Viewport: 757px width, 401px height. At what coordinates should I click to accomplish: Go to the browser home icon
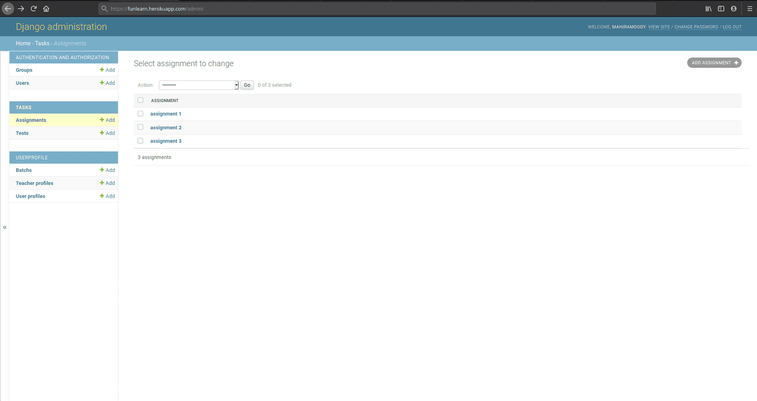click(46, 8)
